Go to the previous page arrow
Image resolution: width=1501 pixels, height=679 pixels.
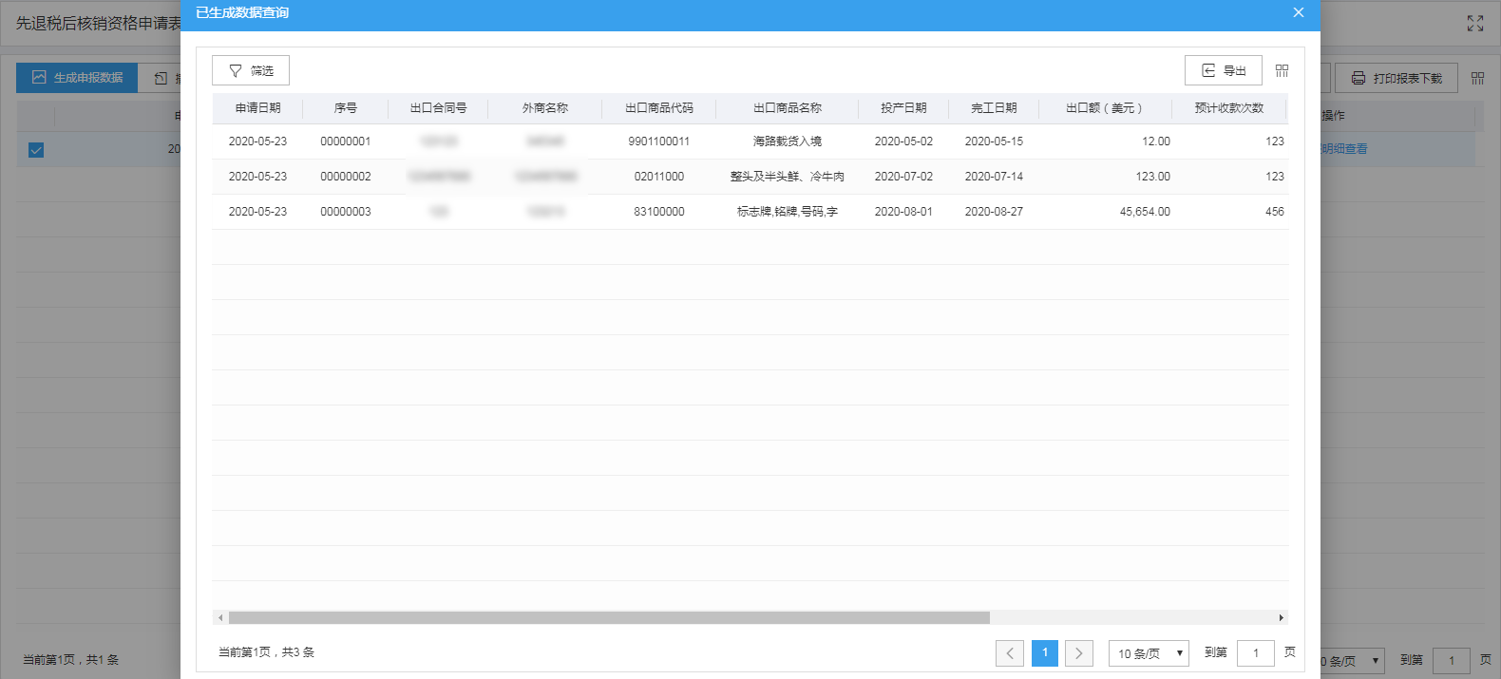[1010, 653]
